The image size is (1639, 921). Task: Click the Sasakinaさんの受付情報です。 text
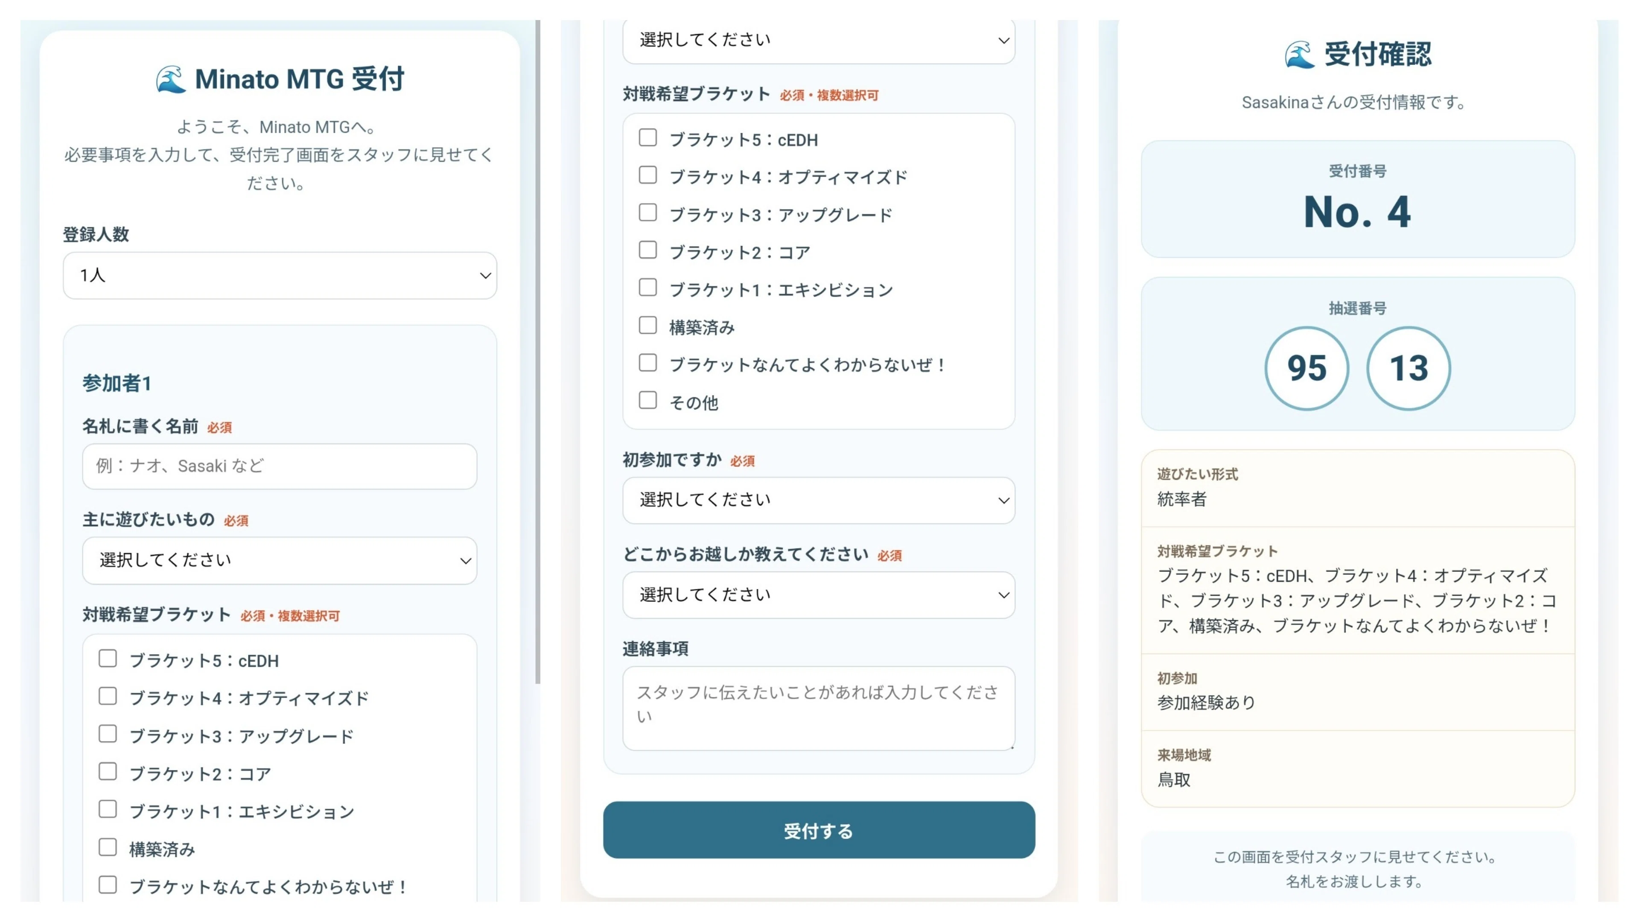tap(1354, 102)
